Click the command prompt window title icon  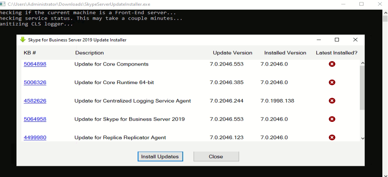tap(3, 4)
